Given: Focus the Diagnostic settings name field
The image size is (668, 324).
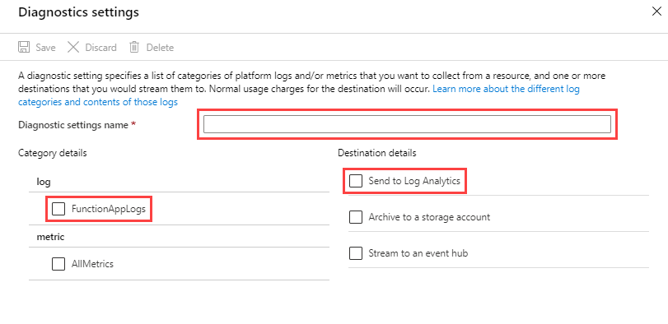Looking at the screenshot, I should point(407,124).
